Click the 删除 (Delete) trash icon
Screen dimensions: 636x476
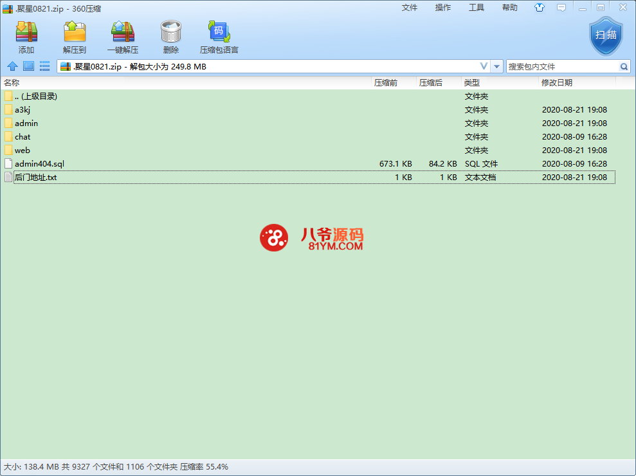coord(171,32)
